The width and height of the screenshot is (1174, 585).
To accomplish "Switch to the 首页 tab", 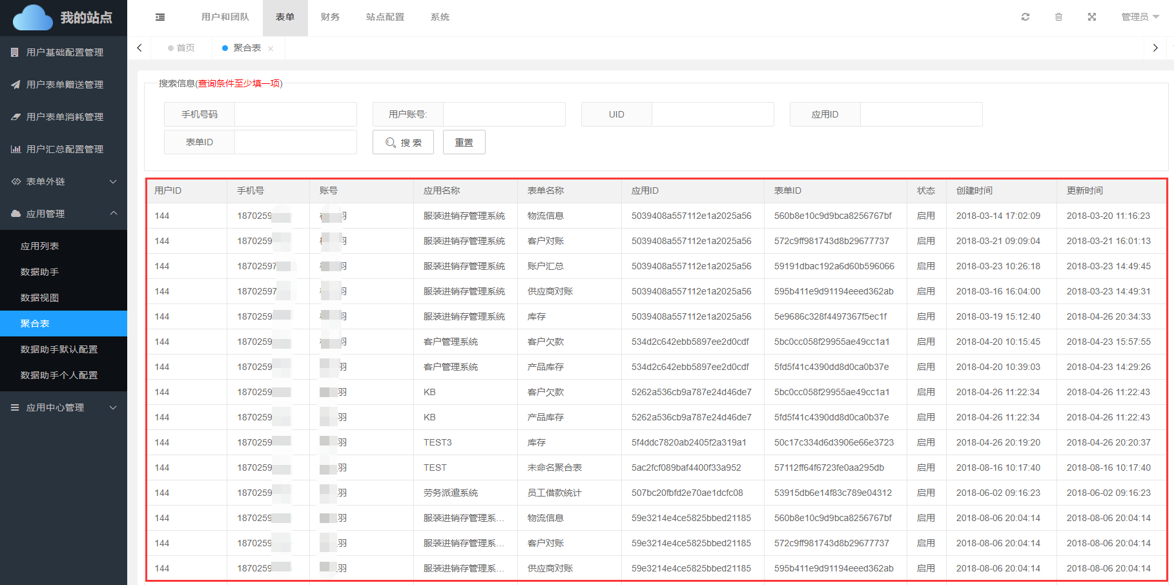I will pyautogui.click(x=181, y=48).
